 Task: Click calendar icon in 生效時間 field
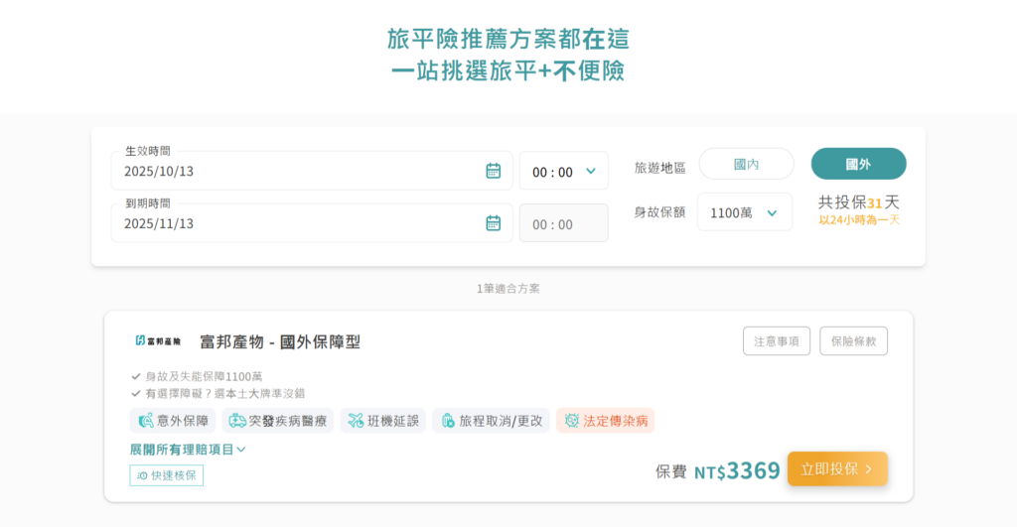pos(493,171)
